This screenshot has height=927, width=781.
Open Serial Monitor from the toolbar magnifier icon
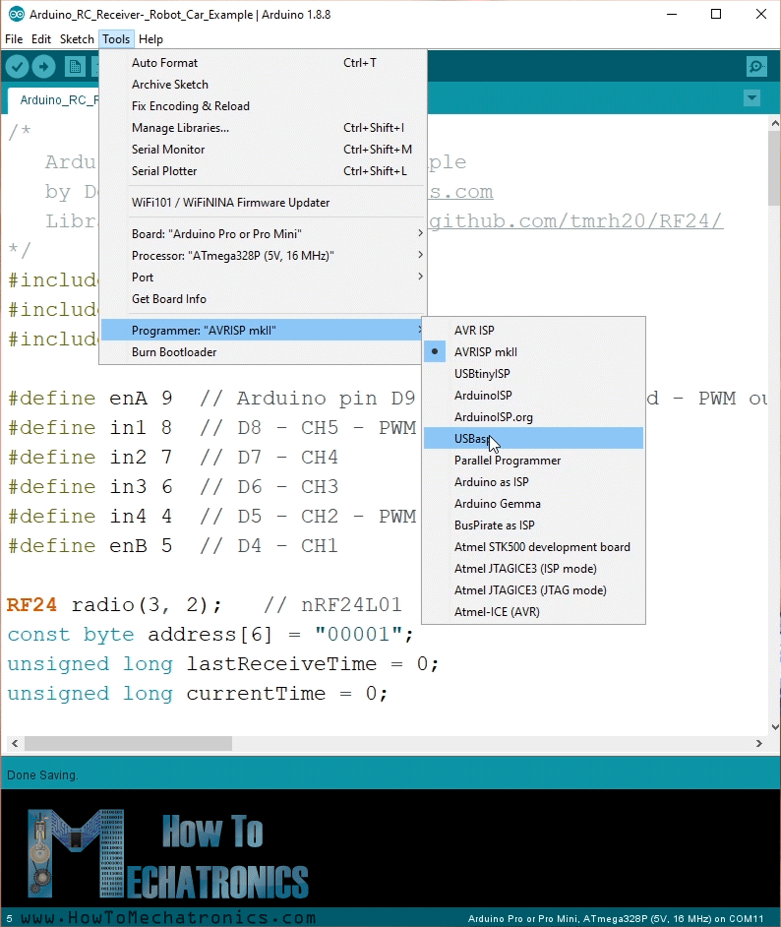pyautogui.click(x=755, y=66)
